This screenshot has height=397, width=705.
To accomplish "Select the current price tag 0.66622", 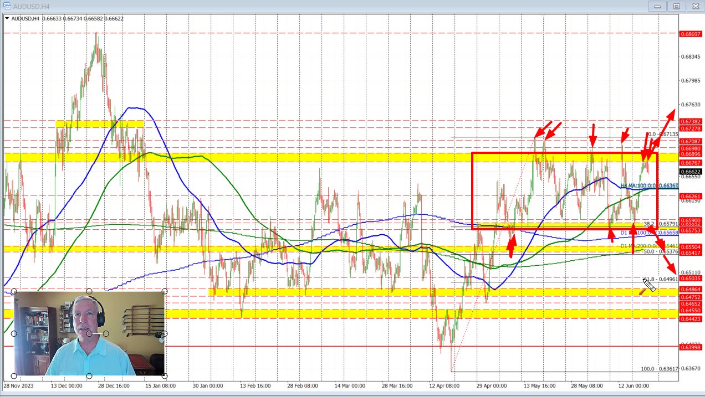I will click(x=689, y=172).
